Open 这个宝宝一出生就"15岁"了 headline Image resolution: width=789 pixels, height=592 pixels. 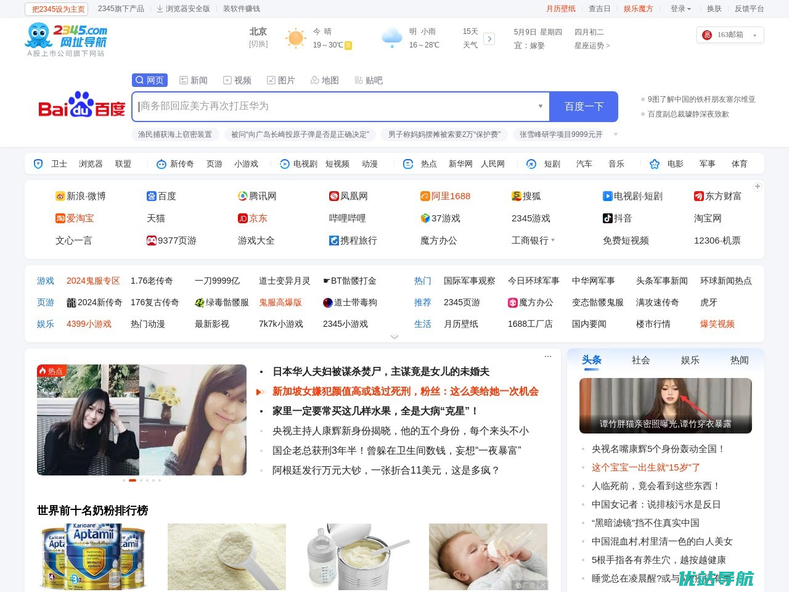[646, 467]
